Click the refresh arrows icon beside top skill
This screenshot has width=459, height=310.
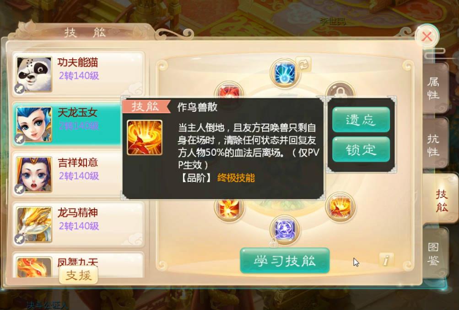303,64
